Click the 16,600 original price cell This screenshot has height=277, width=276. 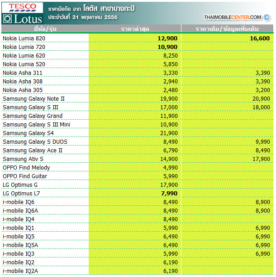(260, 39)
